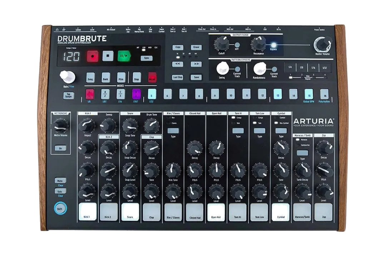The image size is (386, 257).
Task: Select the 1/4 step repeat pad
Action: pyautogui.click(x=290, y=67)
